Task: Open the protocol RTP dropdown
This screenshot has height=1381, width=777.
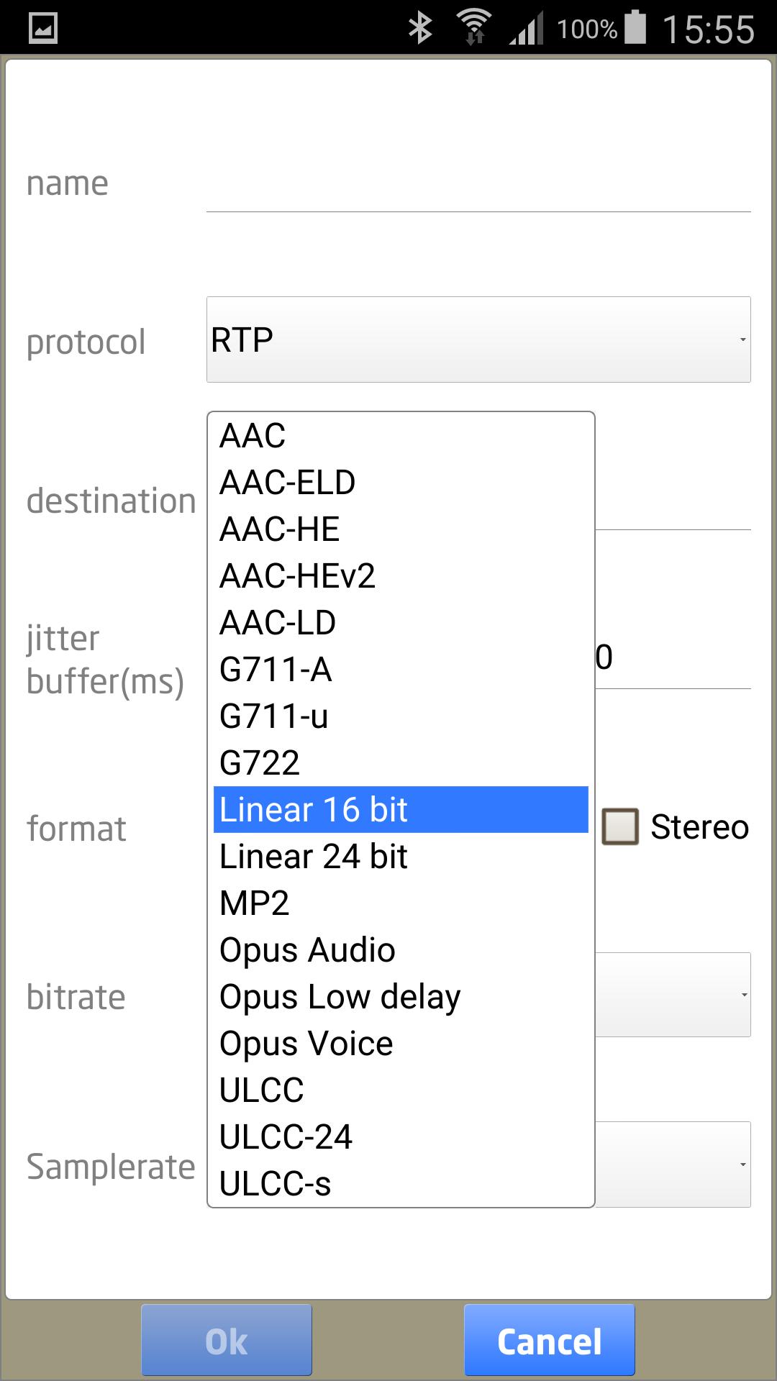Action: tap(478, 339)
